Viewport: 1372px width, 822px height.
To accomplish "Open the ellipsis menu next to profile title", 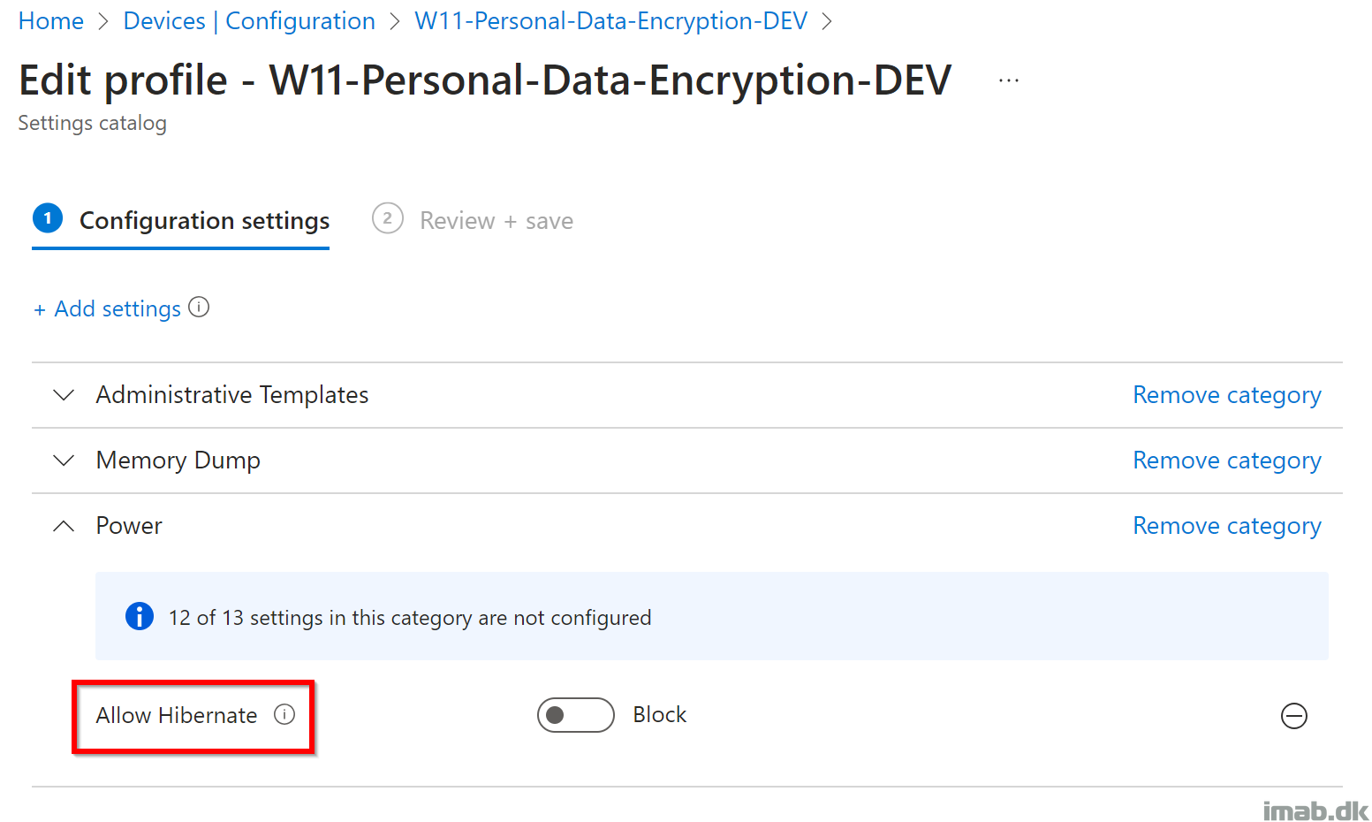I will click(x=1009, y=80).
